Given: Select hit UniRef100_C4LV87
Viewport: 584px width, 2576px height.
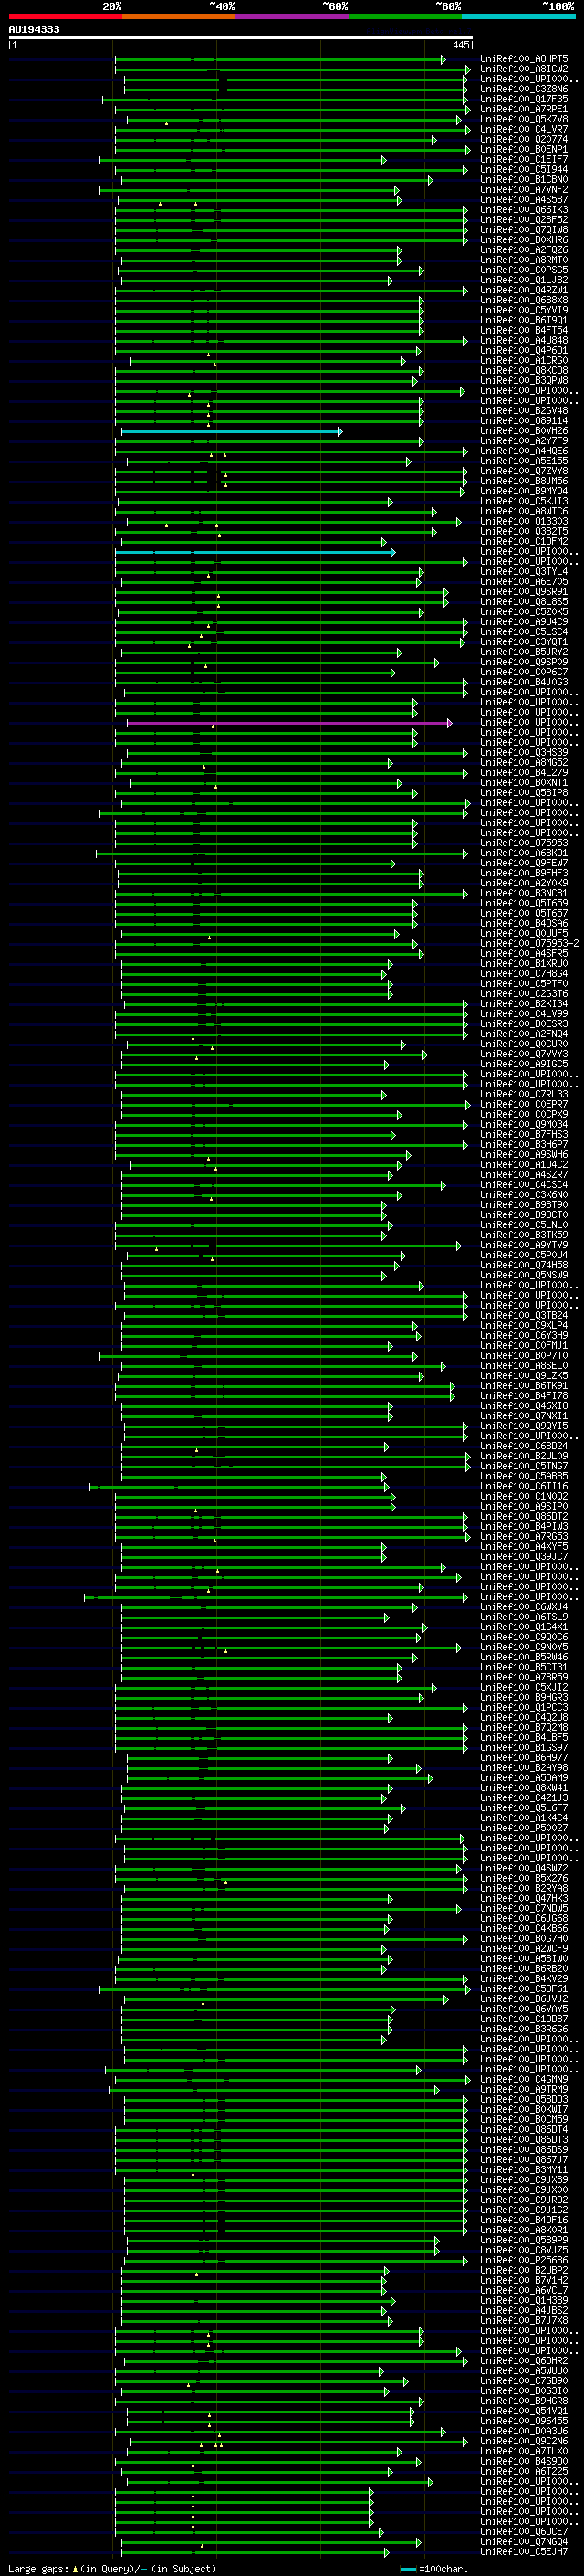Looking at the screenshot, I should [524, 129].
